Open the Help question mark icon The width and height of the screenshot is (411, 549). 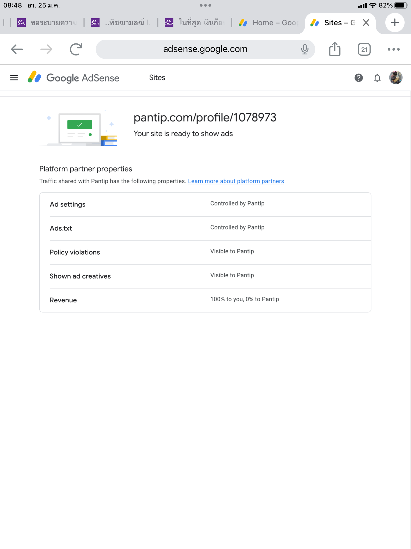click(x=359, y=78)
